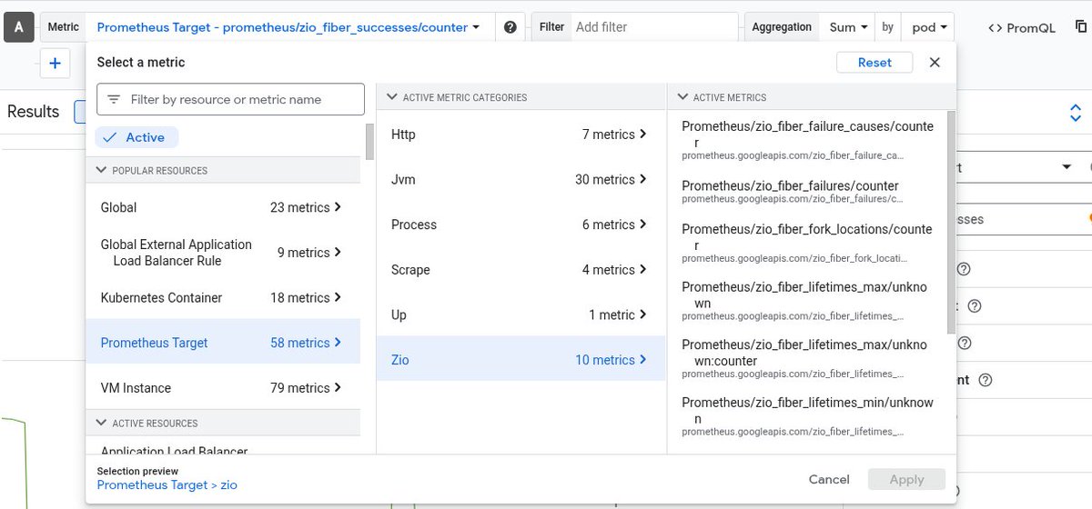Focus the Filter by resource or metric name field

230,100
